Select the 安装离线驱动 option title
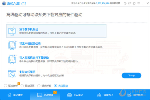The image size is (150, 100). click(x=27, y=72)
